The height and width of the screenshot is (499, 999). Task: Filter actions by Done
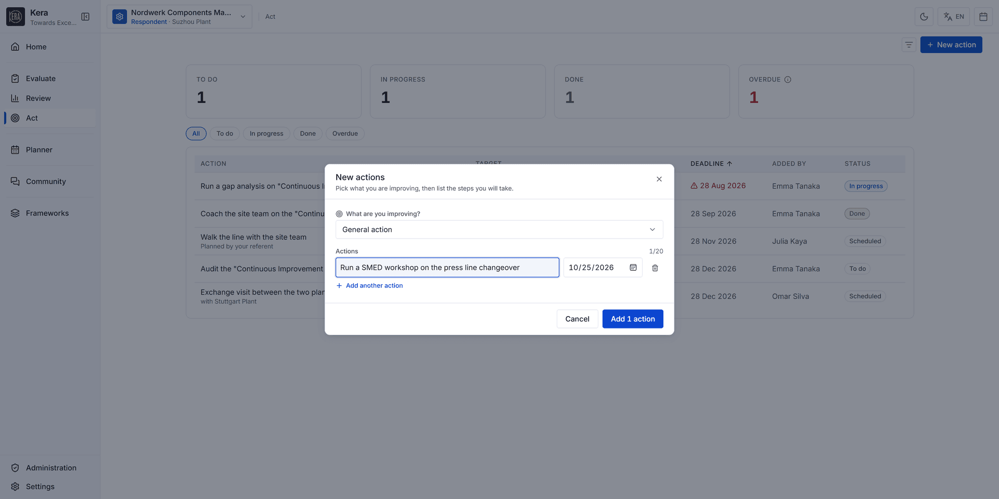(308, 134)
